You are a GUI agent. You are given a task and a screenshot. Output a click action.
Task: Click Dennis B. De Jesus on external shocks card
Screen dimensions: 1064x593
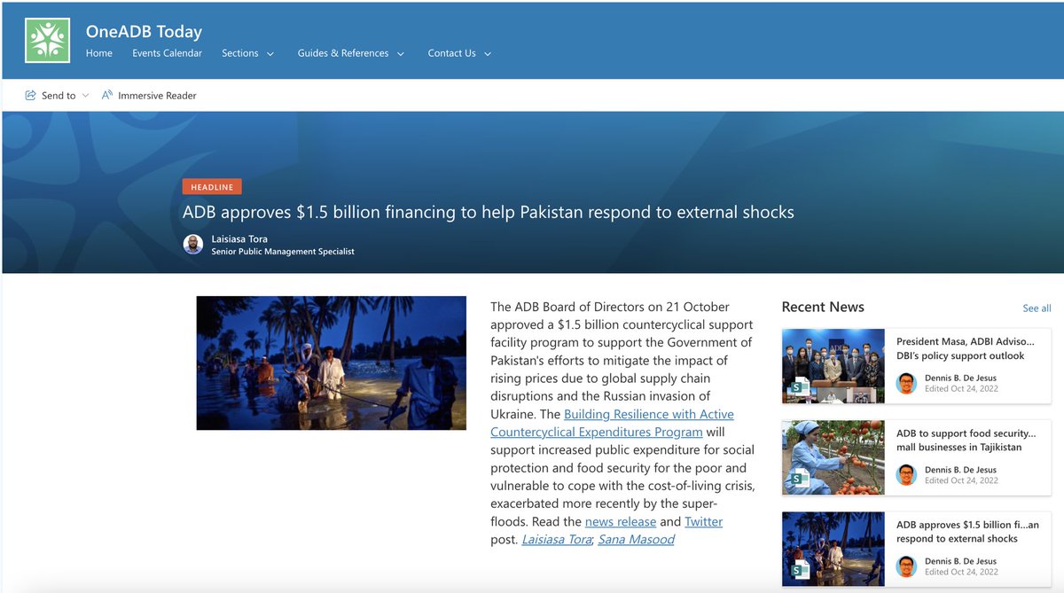click(x=960, y=561)
